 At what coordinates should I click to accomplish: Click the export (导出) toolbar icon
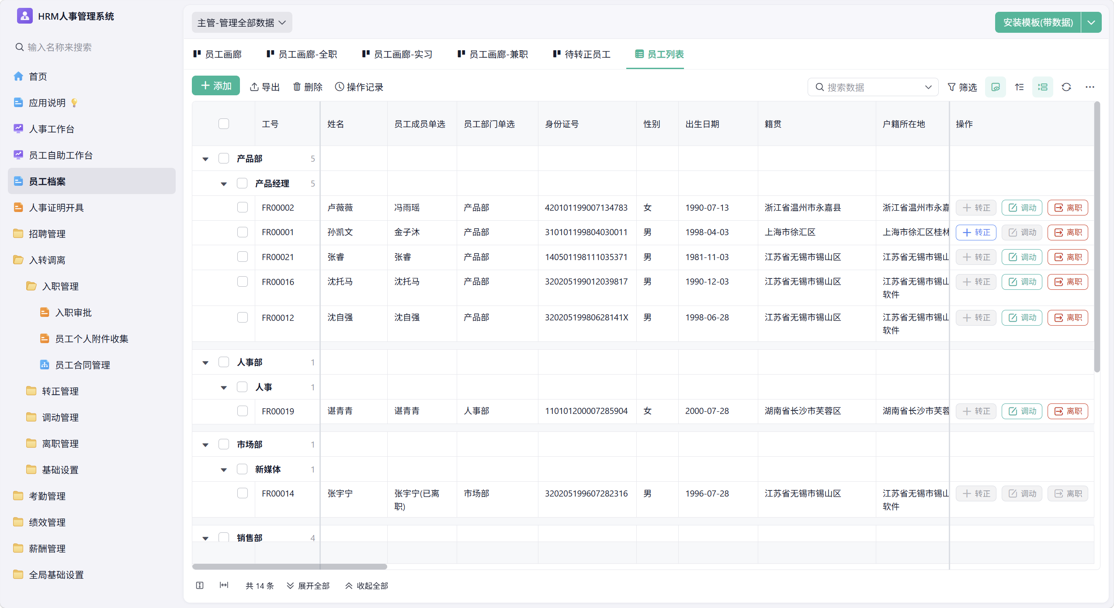tap(254, 87)
